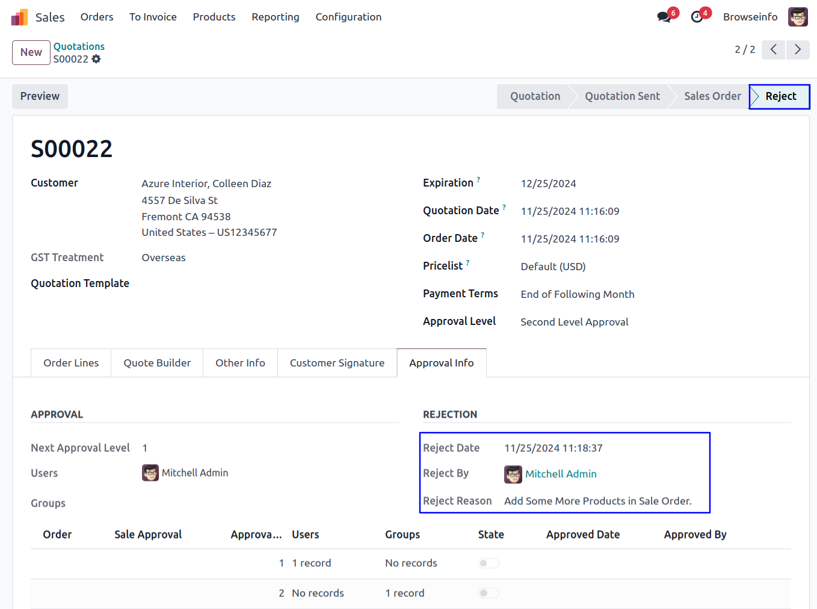This screenshot has height=609, width=817.
Task: Toggle the State switch in row 1
Action: 489,563
